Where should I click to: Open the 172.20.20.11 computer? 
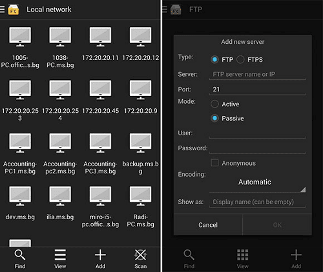coord(100,44)
